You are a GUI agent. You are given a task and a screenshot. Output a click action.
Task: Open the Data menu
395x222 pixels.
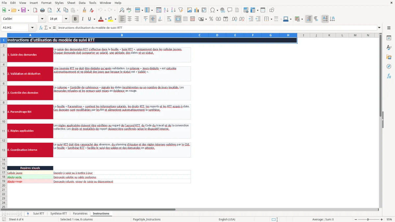[x=82, y=3]
